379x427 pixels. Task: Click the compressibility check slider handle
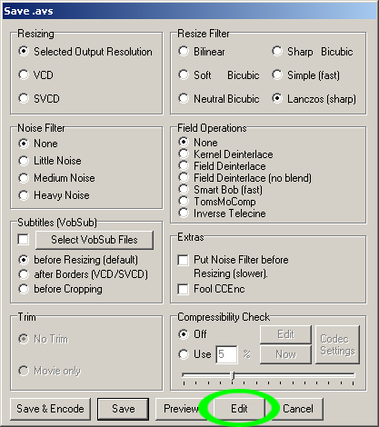[x=233, y=375]
